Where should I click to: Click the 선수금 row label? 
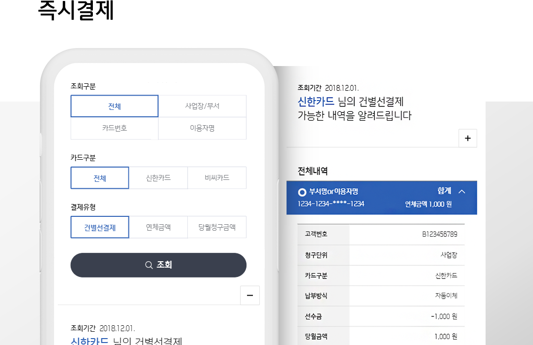click(x=313, y=316)
